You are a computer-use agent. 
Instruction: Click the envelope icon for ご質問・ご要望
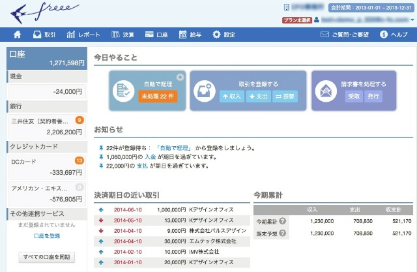coord(324,35)
